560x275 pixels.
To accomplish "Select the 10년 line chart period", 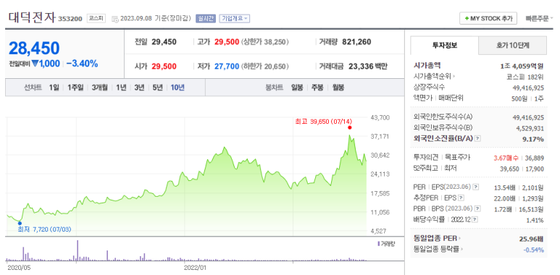I will click(x=177, y=88).
